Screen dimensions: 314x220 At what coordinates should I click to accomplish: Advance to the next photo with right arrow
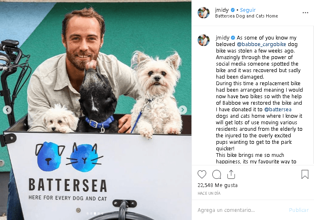(183, 110)
